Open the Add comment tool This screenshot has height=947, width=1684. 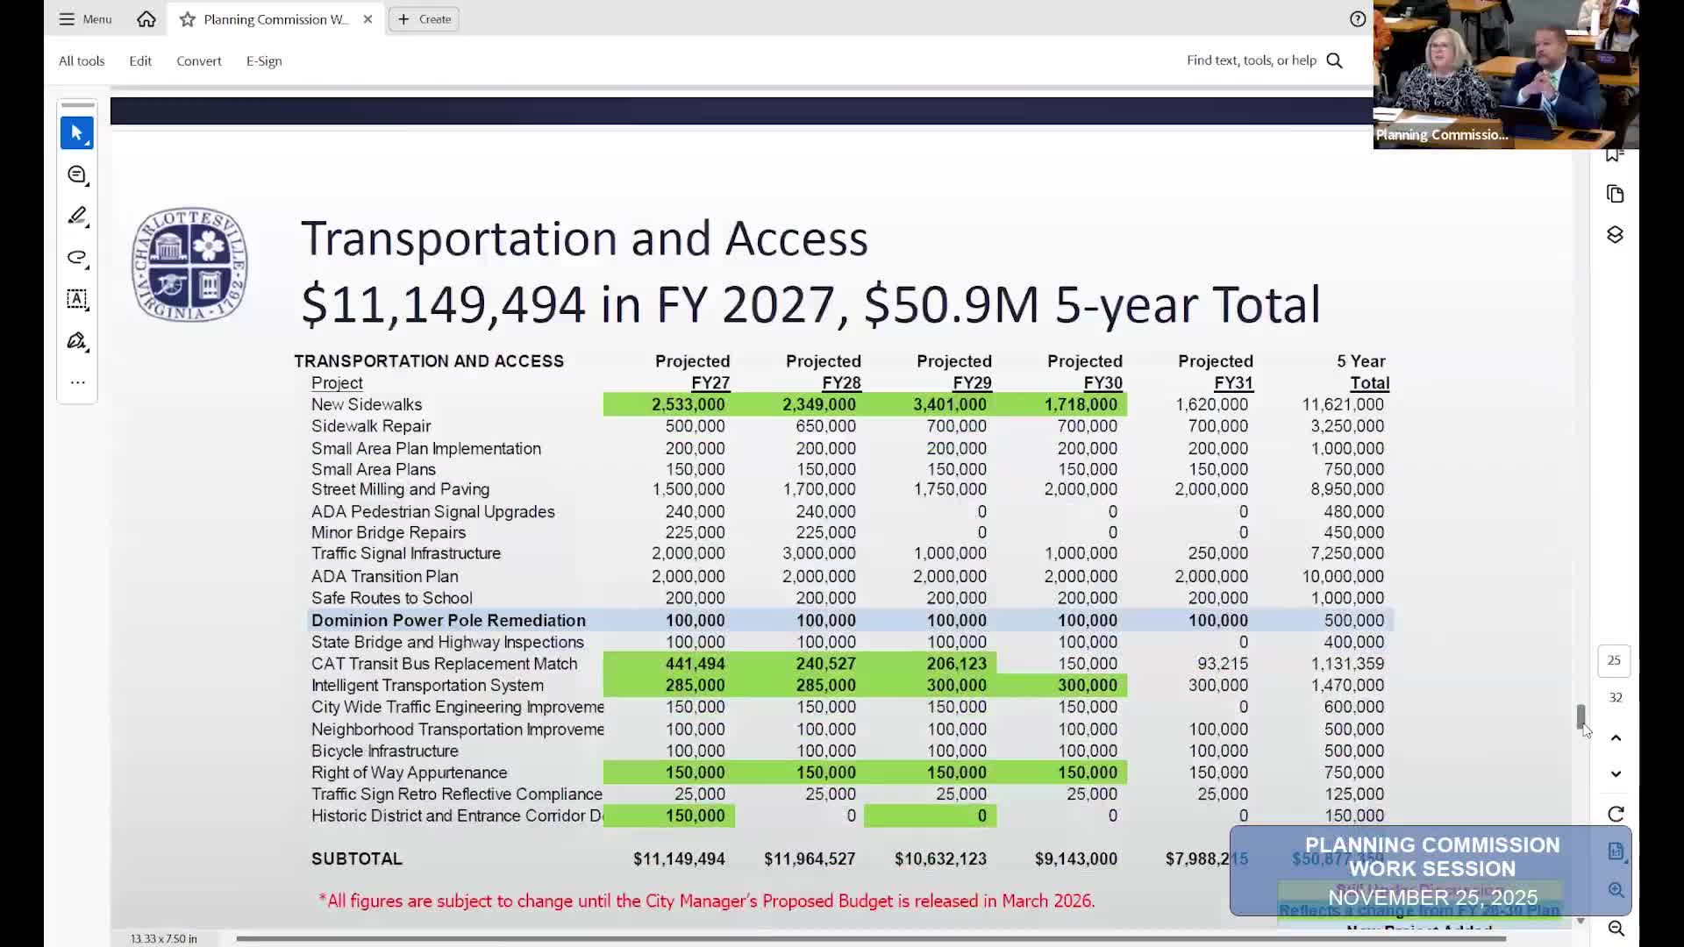click(x=77, y=174)
